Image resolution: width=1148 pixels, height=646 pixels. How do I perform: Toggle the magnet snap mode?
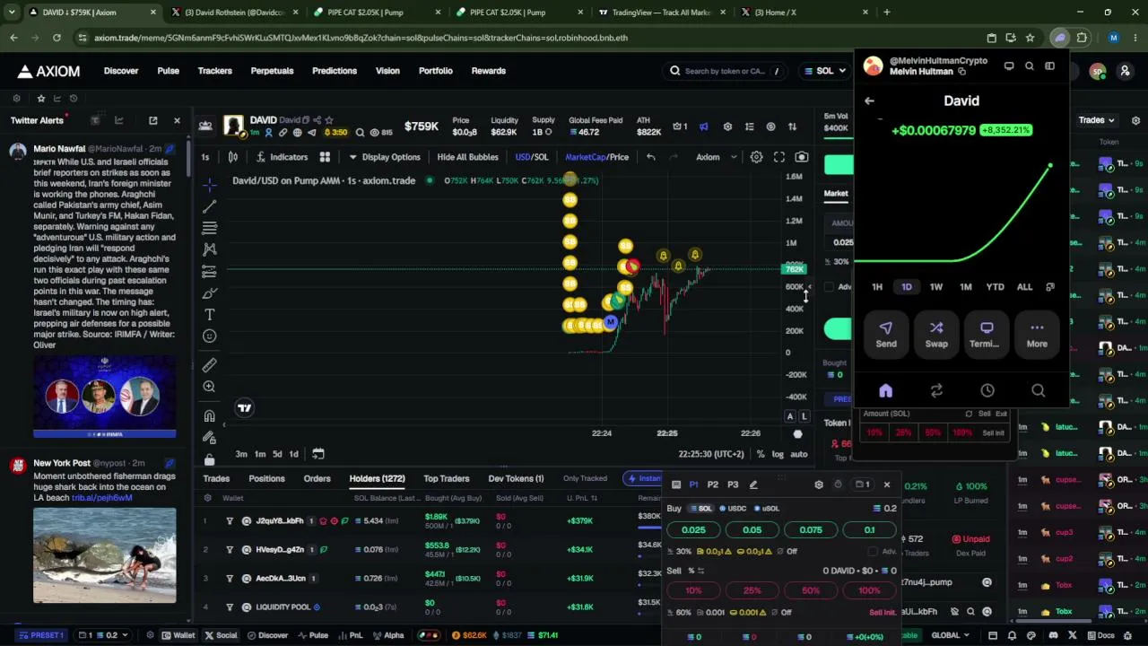coord(209,416)
